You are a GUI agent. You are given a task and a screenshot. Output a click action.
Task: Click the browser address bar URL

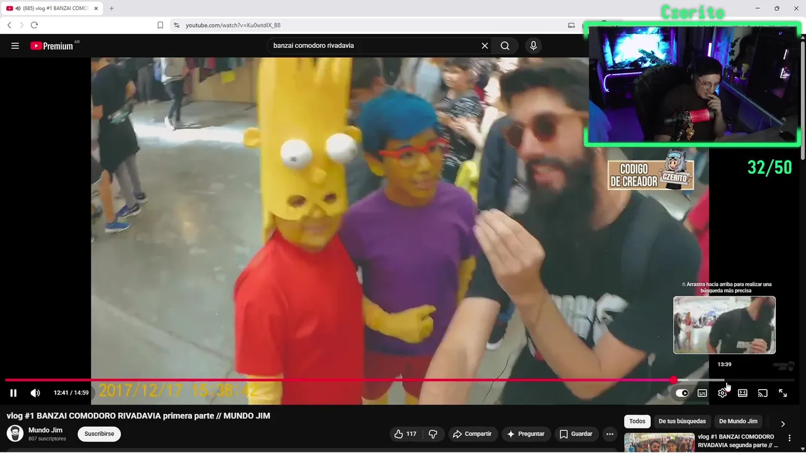(x=233, y=25)
